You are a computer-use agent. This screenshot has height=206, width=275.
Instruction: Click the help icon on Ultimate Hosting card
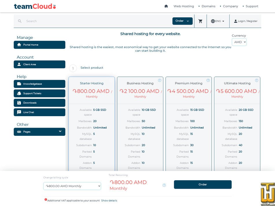[x=256, y=80]
